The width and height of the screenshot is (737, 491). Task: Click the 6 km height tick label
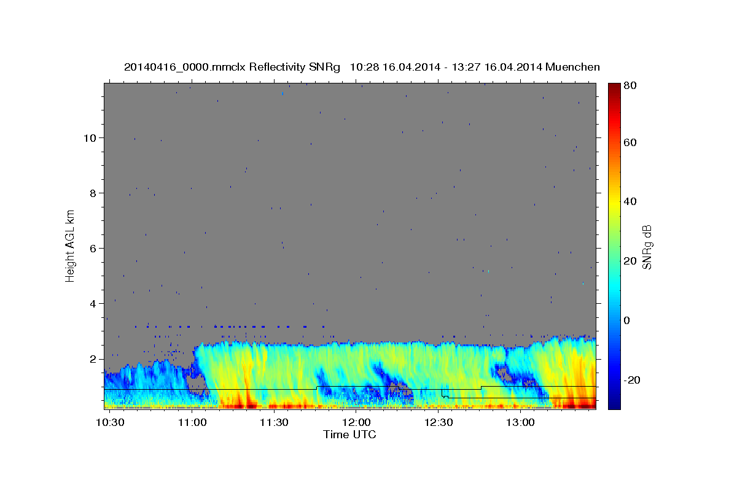(x=92, y=248)
